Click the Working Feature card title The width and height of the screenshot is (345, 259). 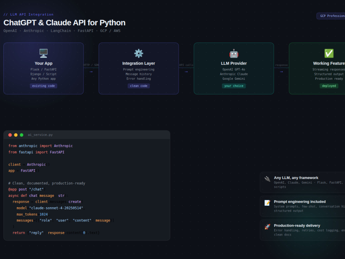(x=329, y=64)
